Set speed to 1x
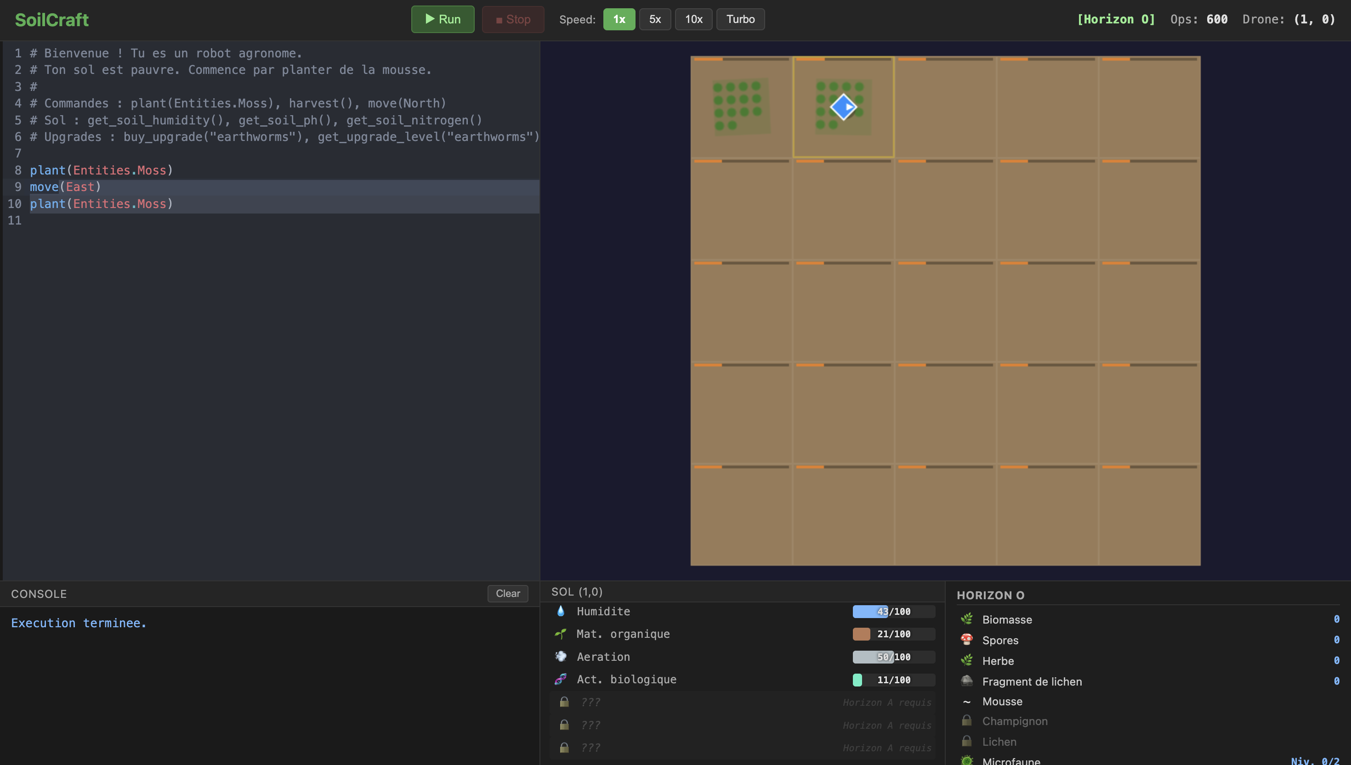1351x765 pixels. 619,19
